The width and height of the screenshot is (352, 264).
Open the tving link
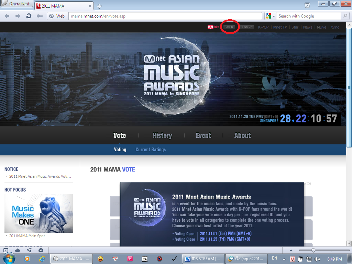coord(335,27)
